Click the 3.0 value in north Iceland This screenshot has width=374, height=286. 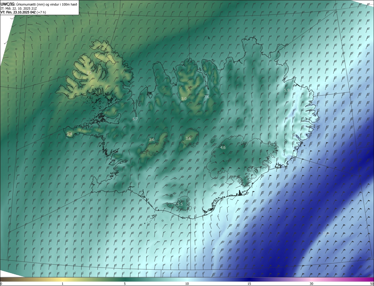coord(184,99)
